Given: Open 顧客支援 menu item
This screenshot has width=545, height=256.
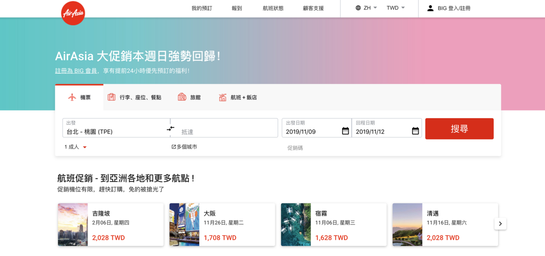Looking at the screenshot, I should [313, 8].
